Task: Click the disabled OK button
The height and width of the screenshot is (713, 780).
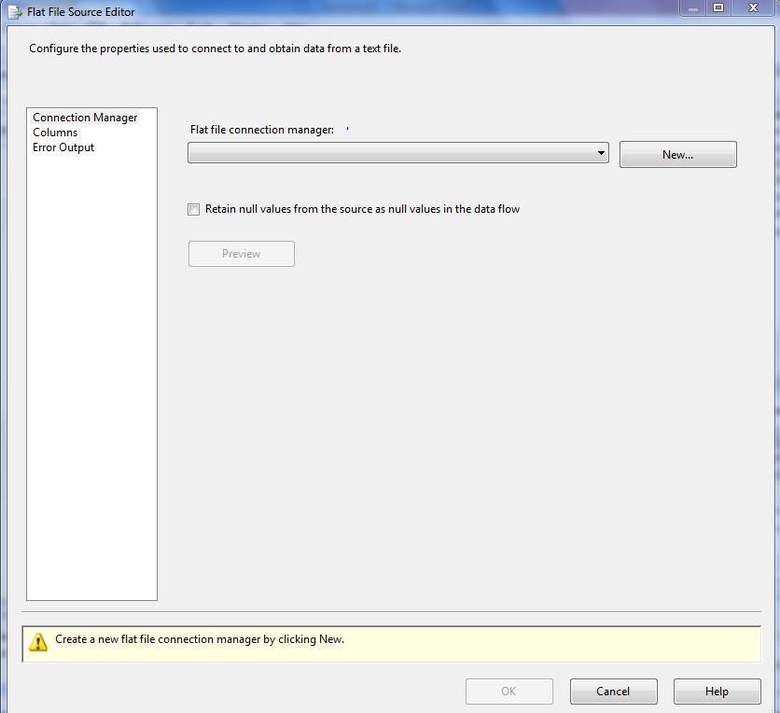Action: (x=508, y=692)
